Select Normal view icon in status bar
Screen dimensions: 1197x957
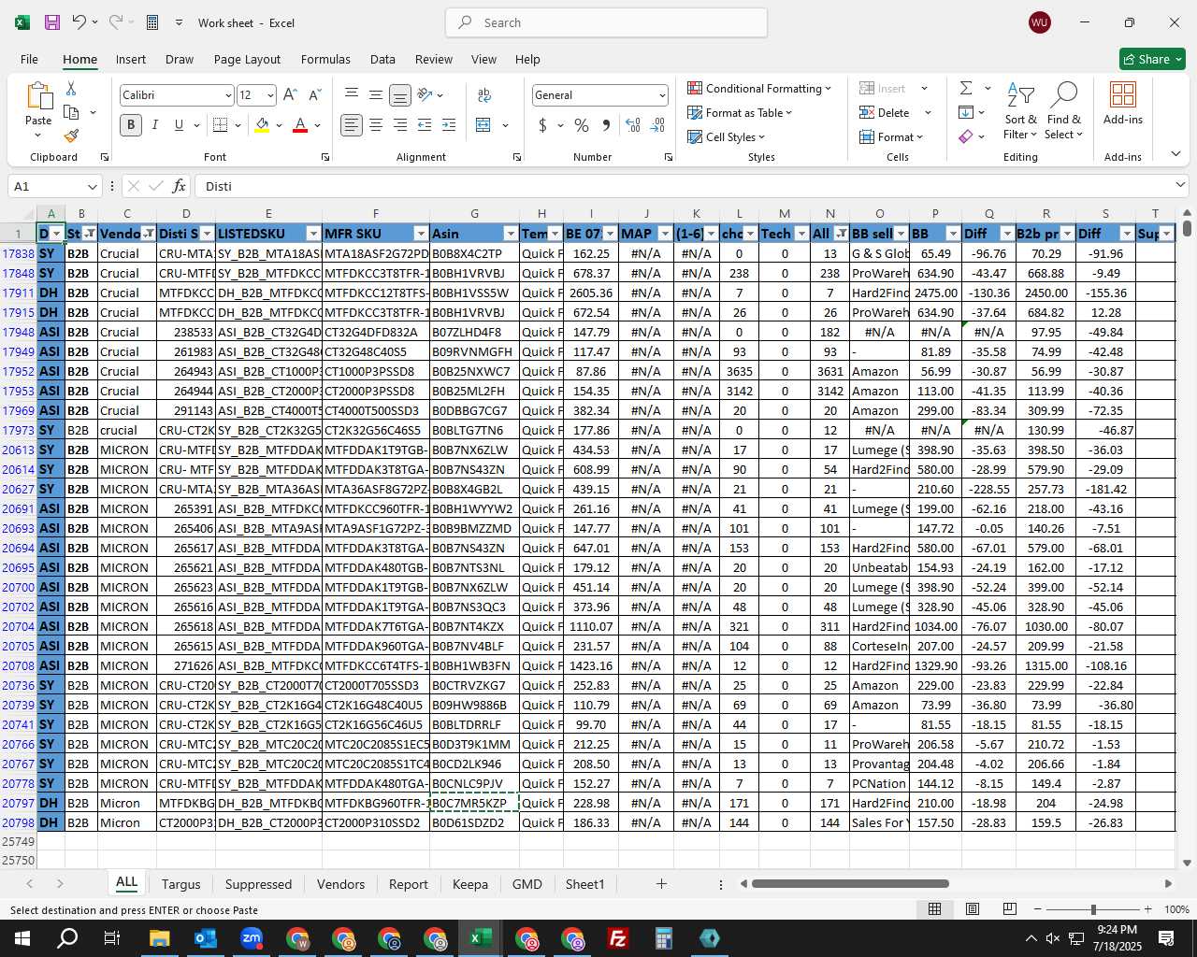[934, 909]
